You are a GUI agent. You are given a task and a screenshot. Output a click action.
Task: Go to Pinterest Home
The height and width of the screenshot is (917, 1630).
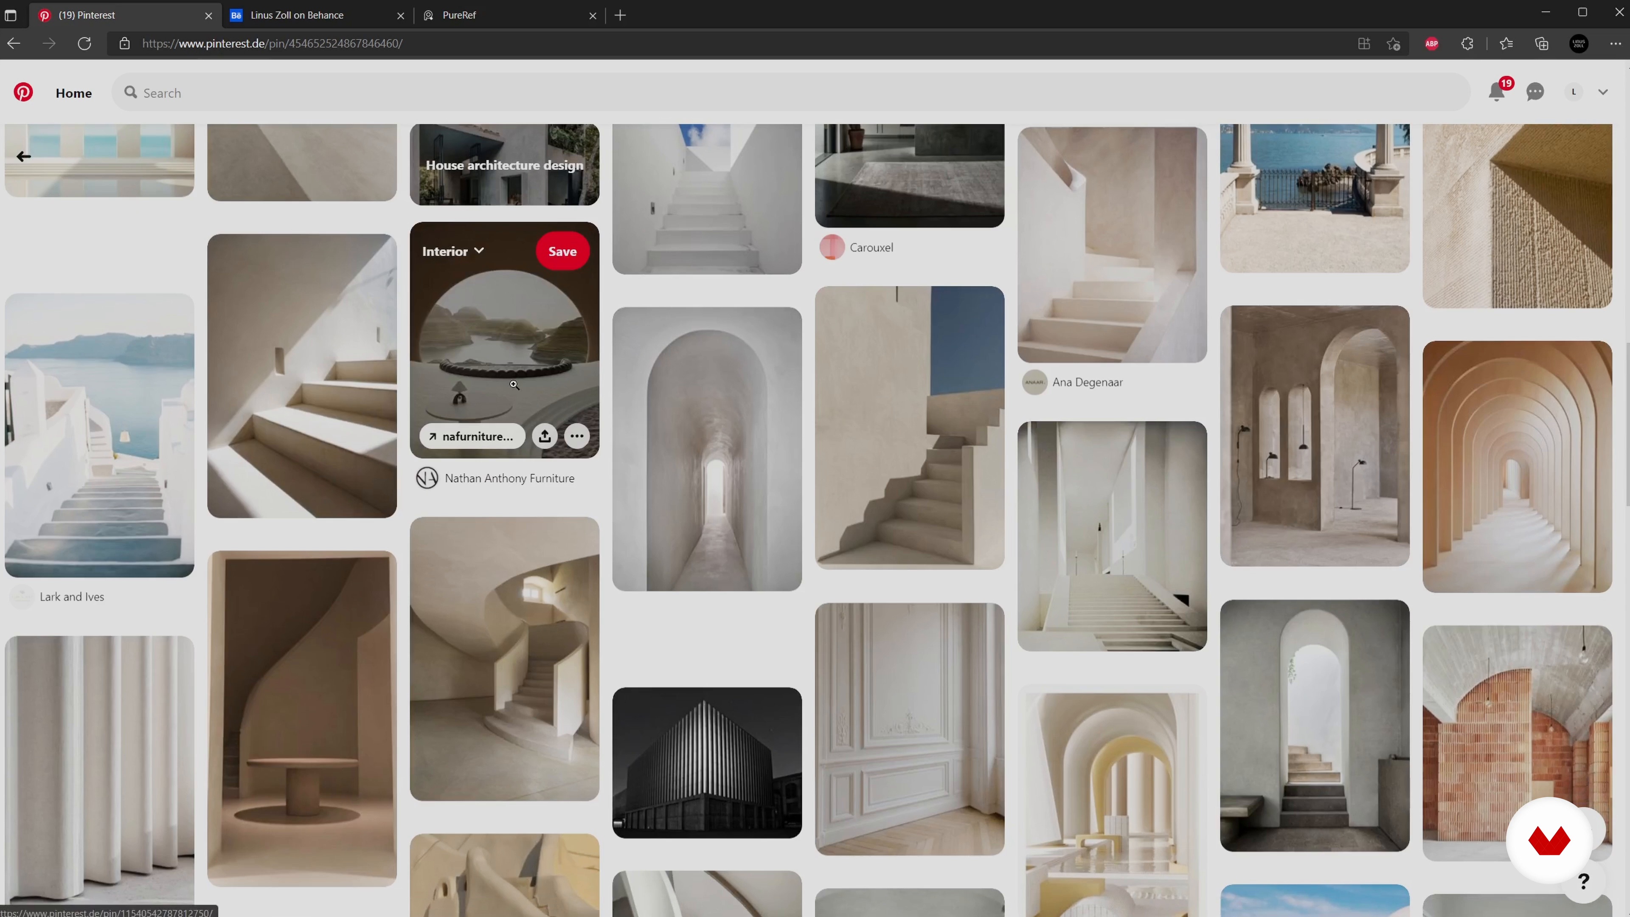73,93
